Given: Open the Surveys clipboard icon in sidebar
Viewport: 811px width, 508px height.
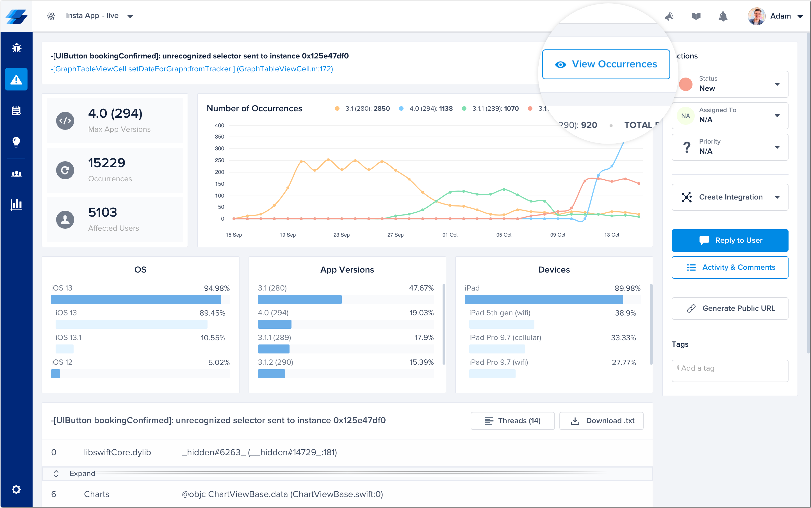Looking at the screenshot, I should point(16,110).
